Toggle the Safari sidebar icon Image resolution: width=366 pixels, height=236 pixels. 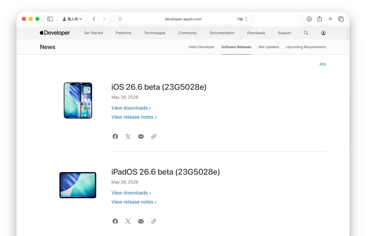click(50, 19)
